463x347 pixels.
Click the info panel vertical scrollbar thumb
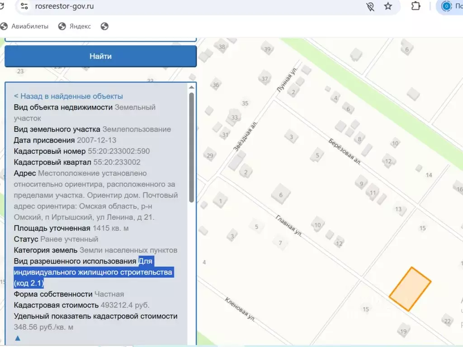point(192,147)
